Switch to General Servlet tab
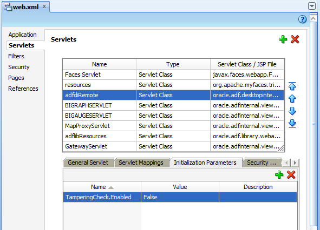 point(88,163)
